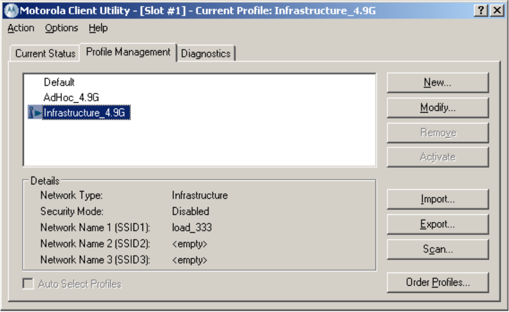This screenshot has width=509, height=312.
Task: Click the Modify... button
Action: click(x=437, y=107)
